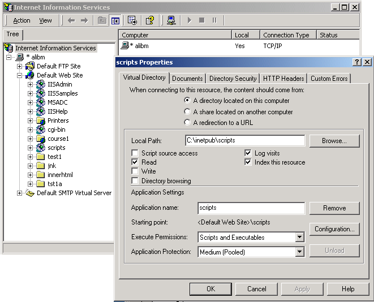Image resolution: width=374 pixels, height=302 pixels.
Task: Open the View menu
Action: coord(45,20)
